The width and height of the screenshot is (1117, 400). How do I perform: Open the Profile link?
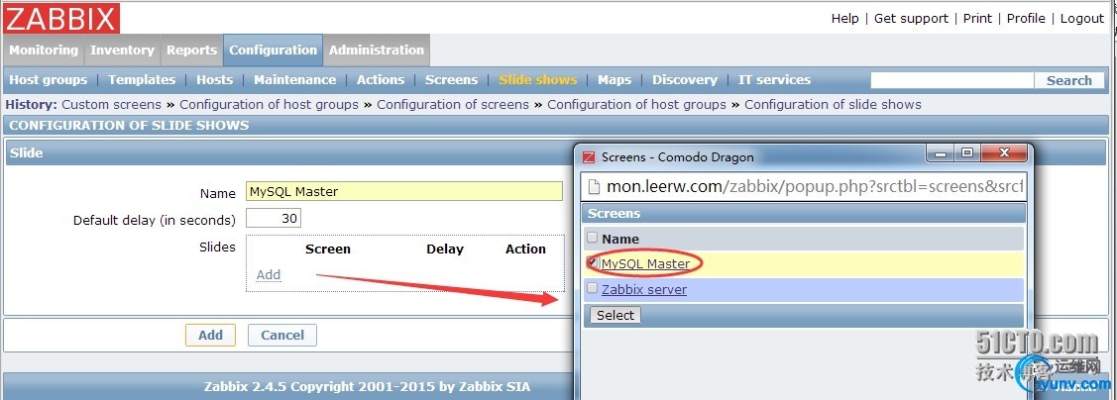[1026, 19]
